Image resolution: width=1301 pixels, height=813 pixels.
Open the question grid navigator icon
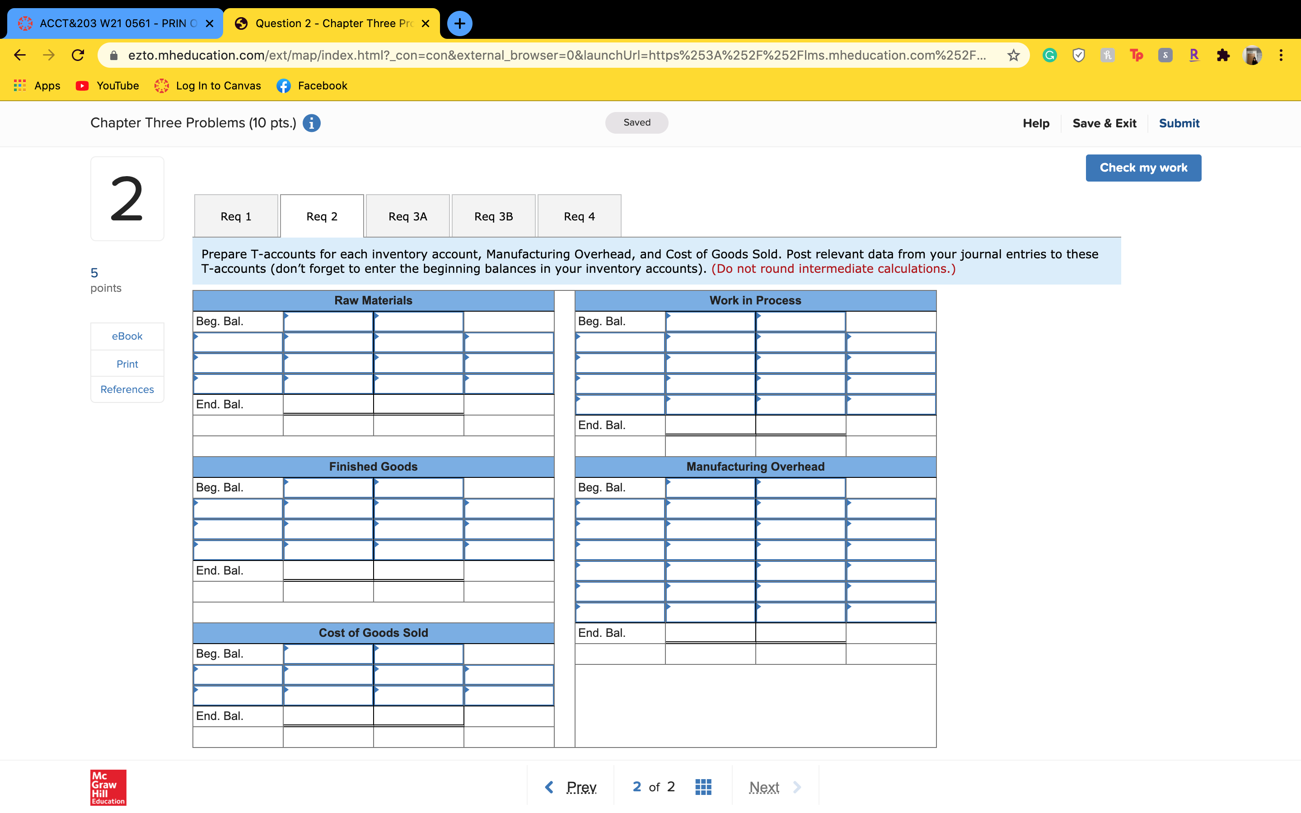click(702, 787)
